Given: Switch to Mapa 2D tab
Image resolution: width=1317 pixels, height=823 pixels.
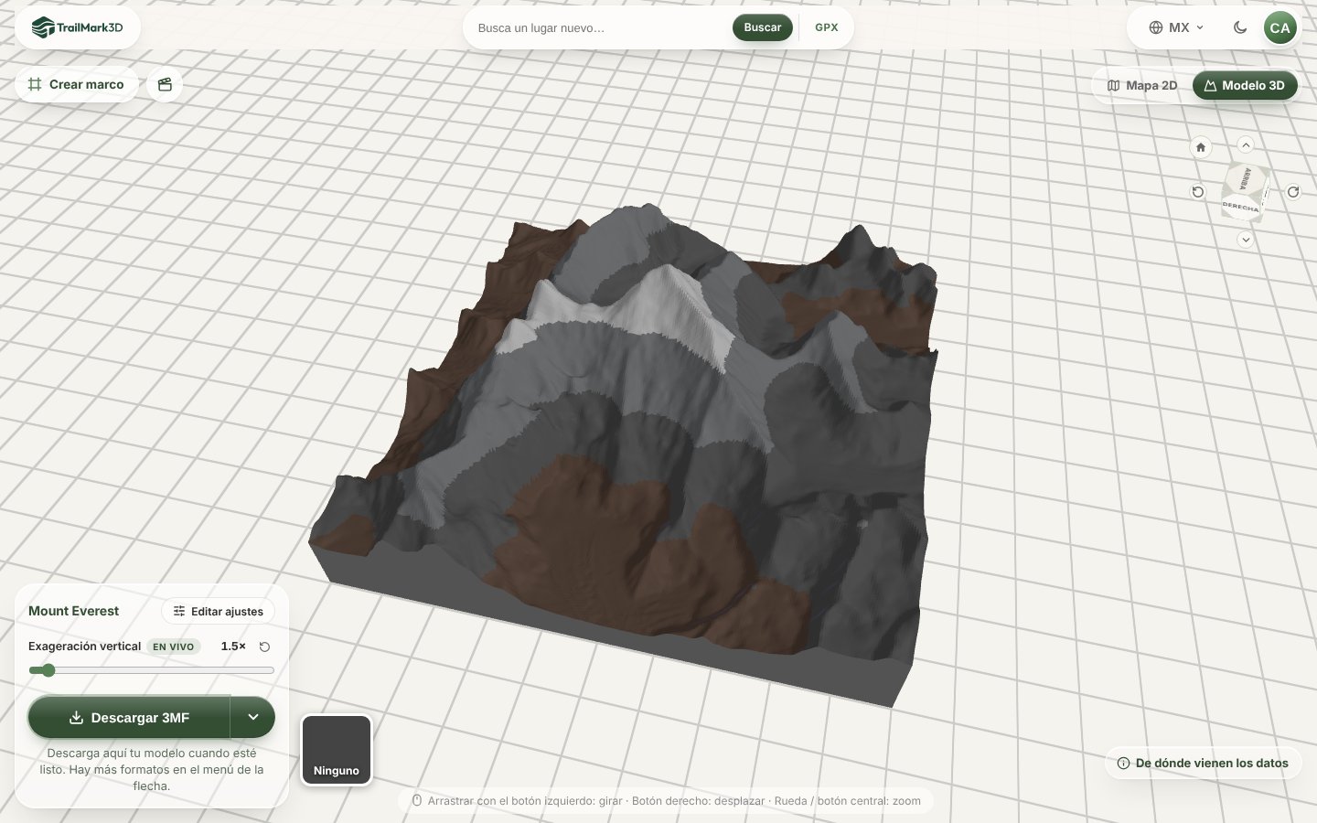Looking at the screenshot, I should (1142, 85).
